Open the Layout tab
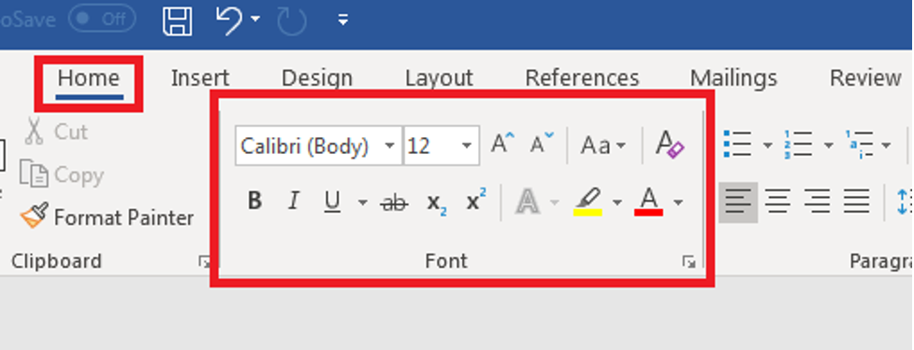Image resolution: width=914 pixels, height=350 pixels. [x=439, y=78]
